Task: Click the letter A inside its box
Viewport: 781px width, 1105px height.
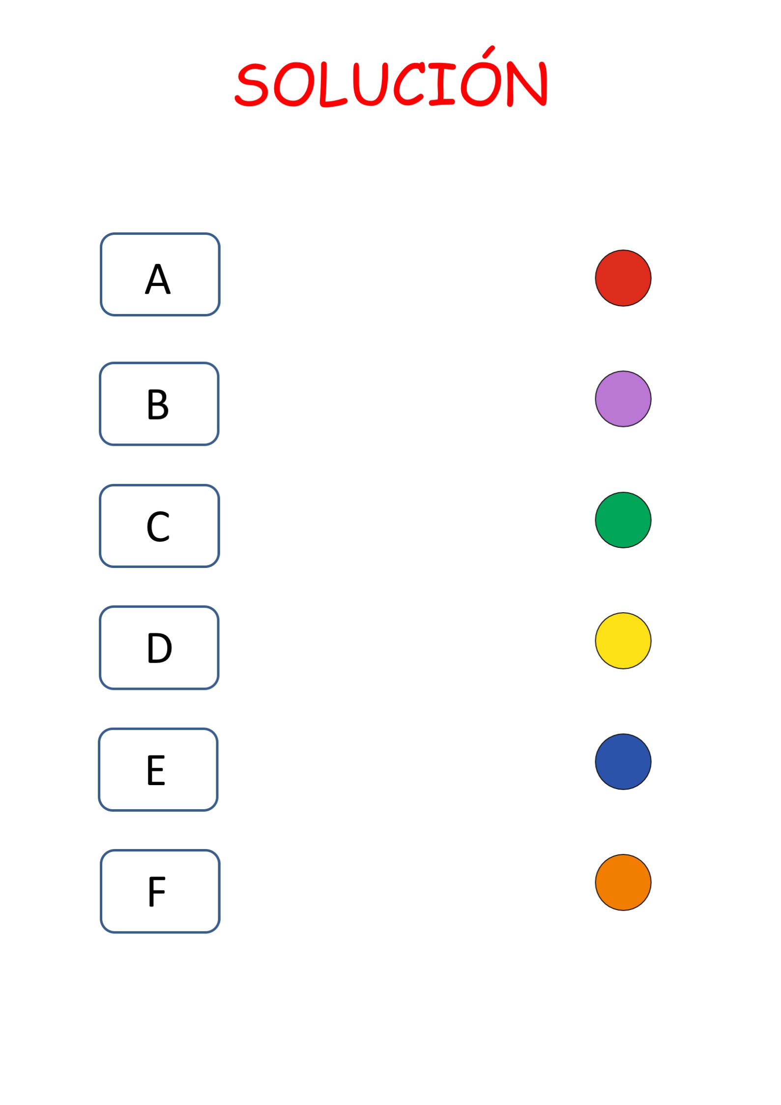Action: pyautogui.click(x=158, y=279)
